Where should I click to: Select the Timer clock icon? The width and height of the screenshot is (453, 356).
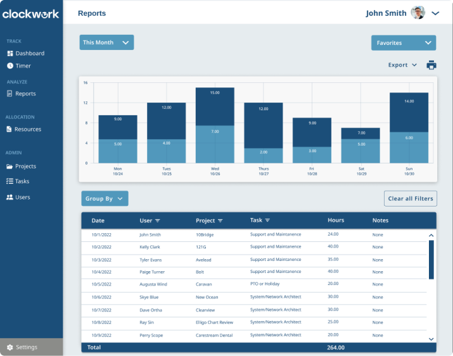click(10, 66)
